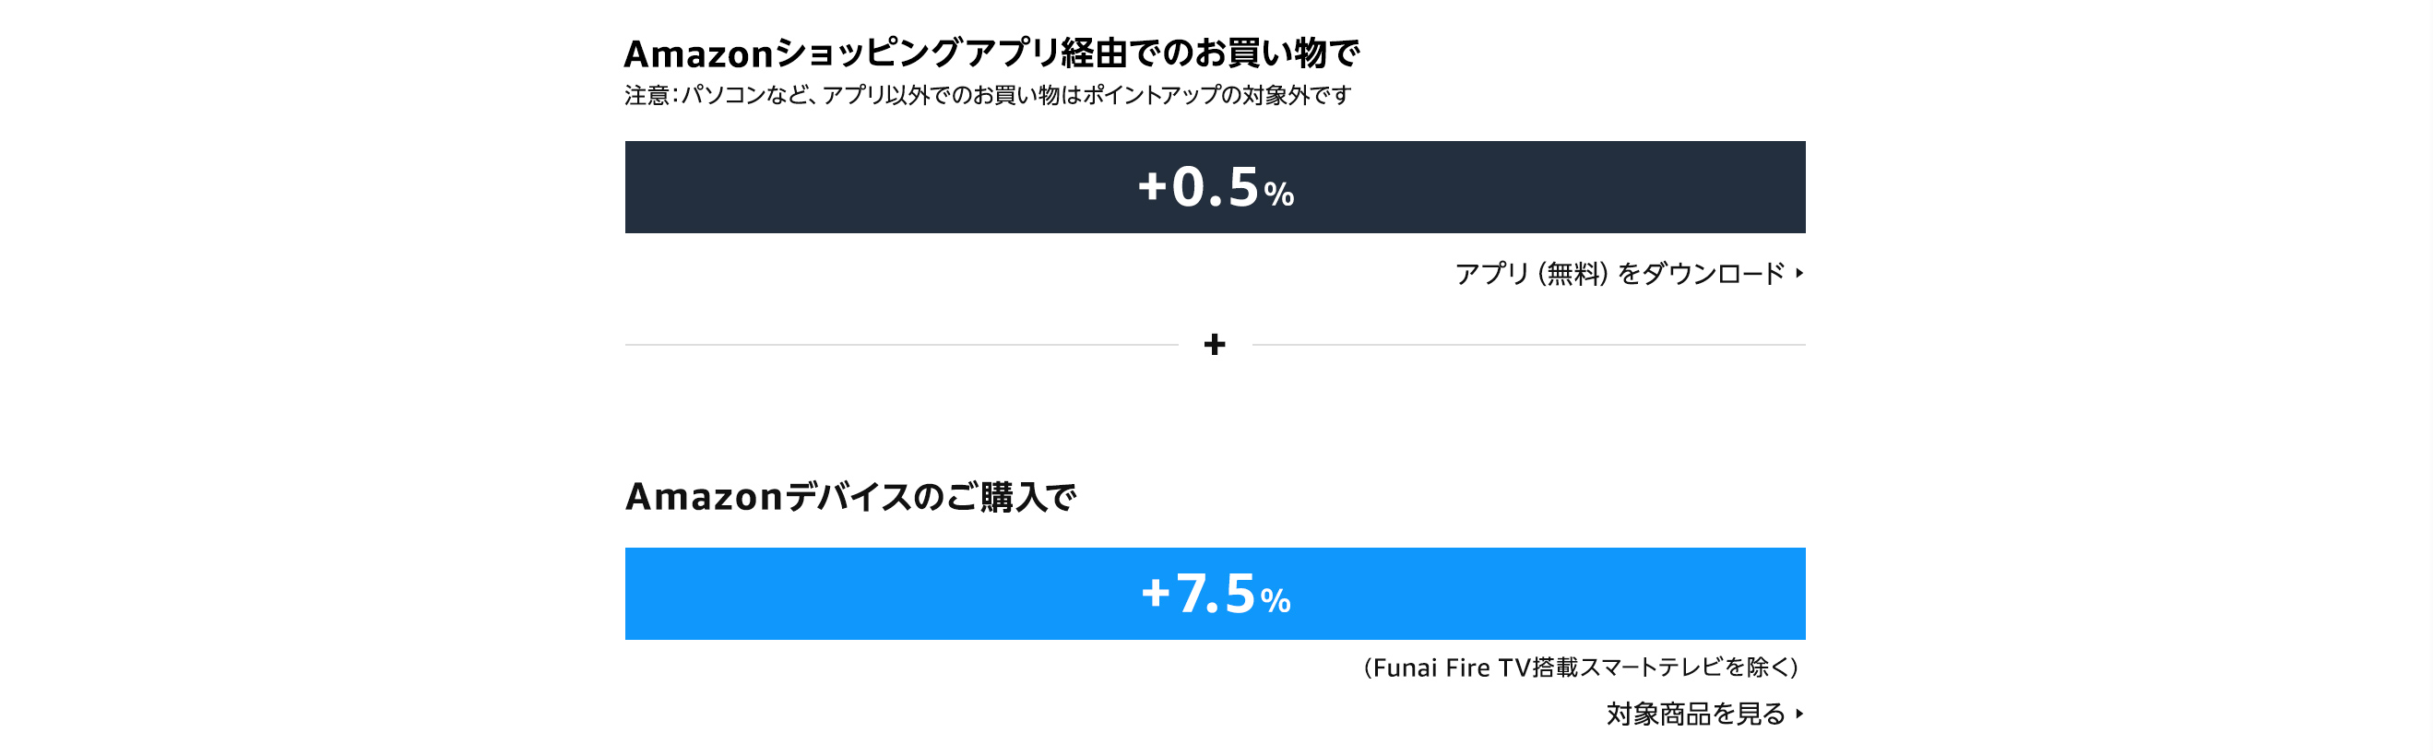Click the plus sign before 7.5 in the blue banner
Screen dimensions: 2433x756
click(1155, 593)
